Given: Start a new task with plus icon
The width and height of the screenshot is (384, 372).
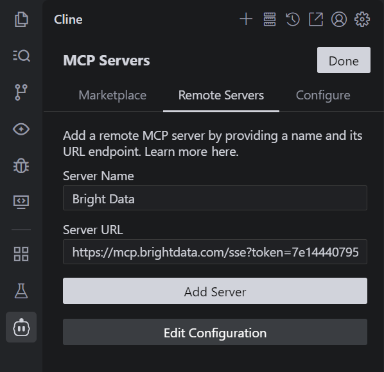Looking at the screenshot, I should [246, 19].
